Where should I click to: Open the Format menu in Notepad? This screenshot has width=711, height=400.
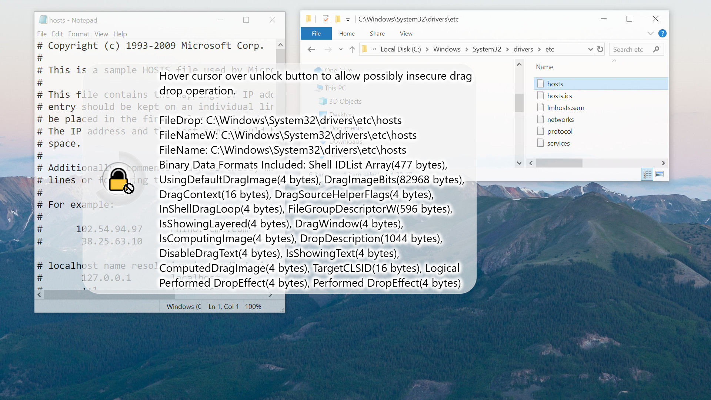(x=79, y=34)
